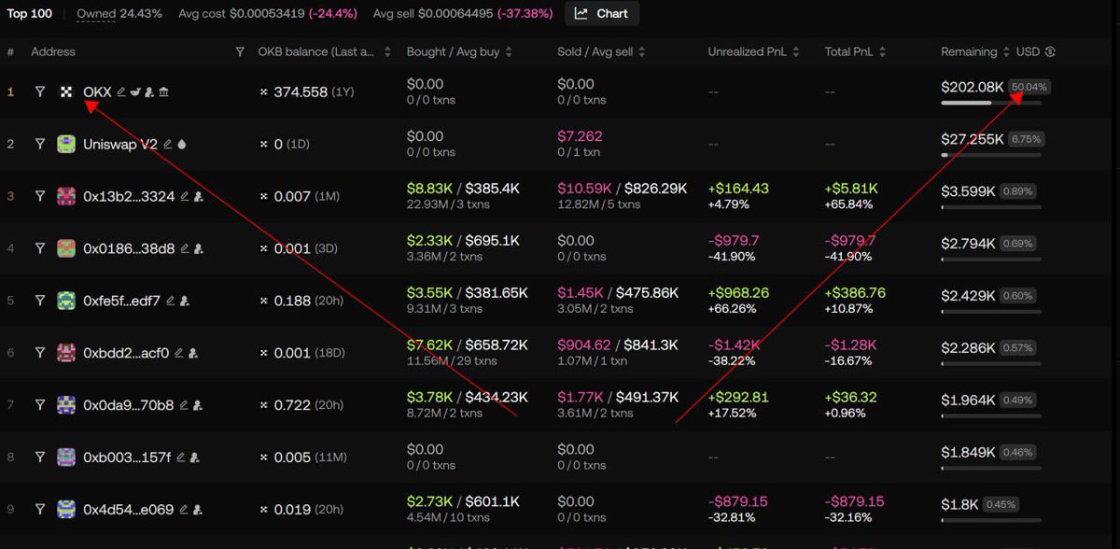
Task: Click the Uniswap V2 avatar icon
Action: [x=66, y=144]
